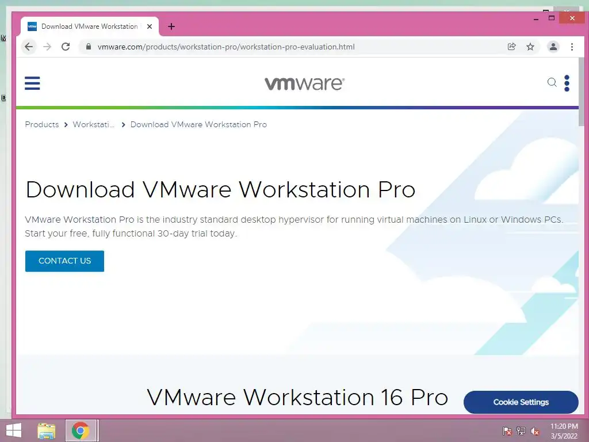Open the VMware site search

[552, 82]
